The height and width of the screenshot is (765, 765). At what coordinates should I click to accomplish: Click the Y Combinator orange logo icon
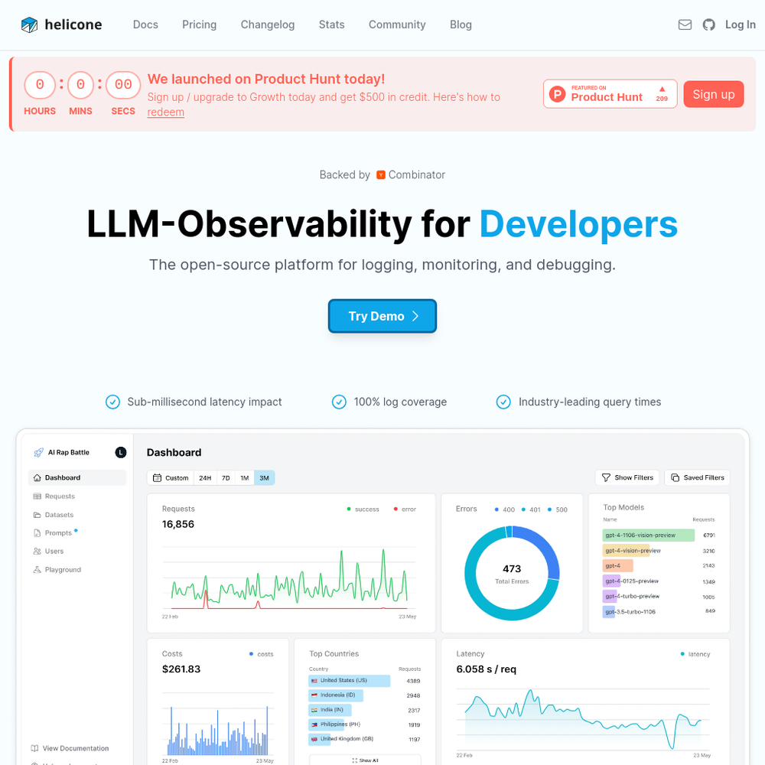(380, 174)
